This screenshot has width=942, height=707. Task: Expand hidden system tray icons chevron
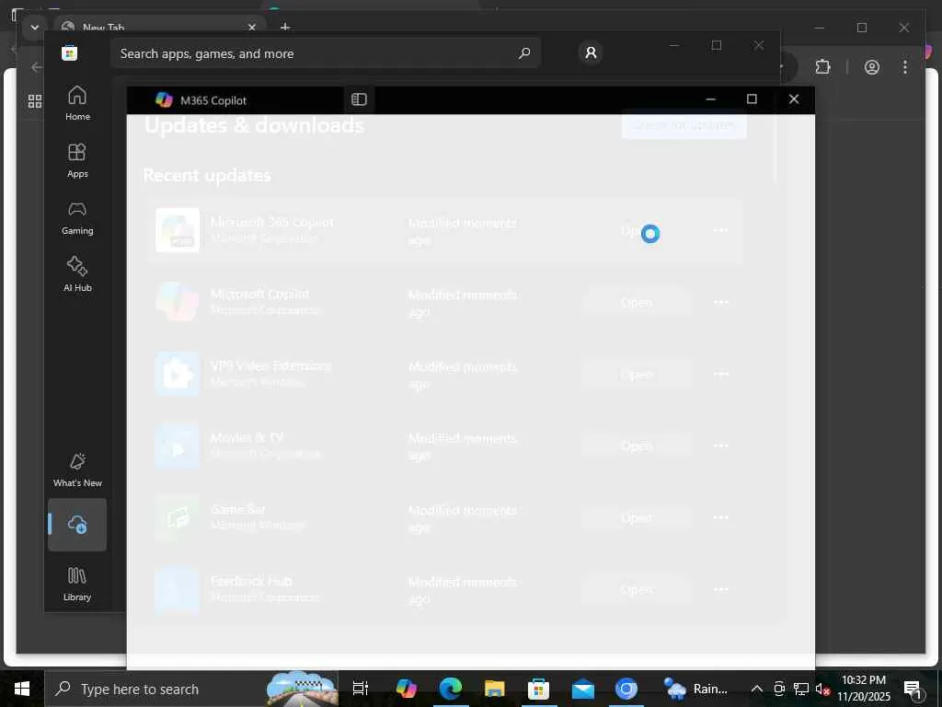(757, 689)
